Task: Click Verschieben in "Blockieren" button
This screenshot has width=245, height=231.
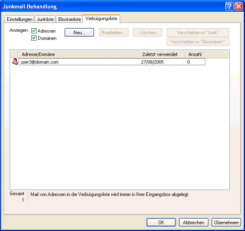Action: 198,42
